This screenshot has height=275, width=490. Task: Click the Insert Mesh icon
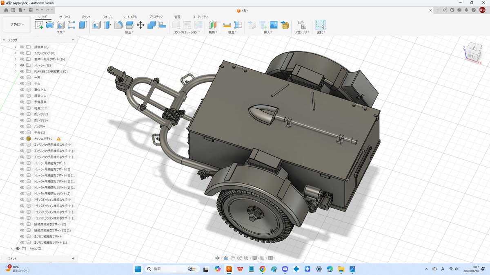click(285, 25)
